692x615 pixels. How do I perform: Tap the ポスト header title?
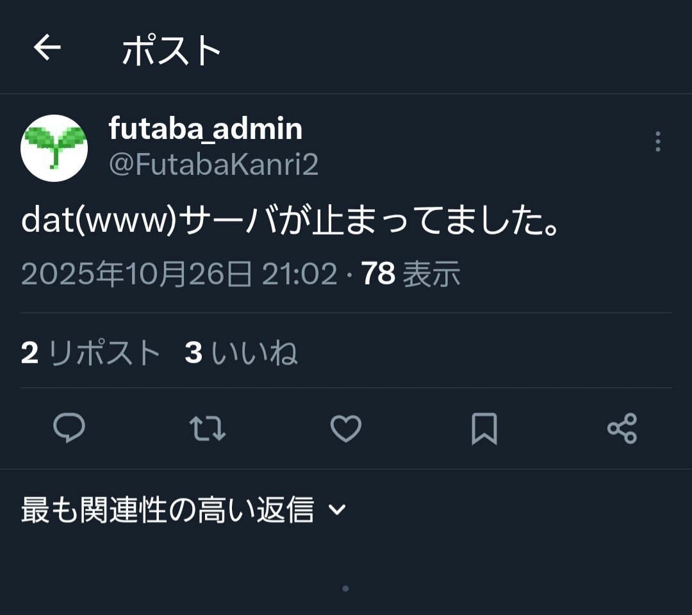(171, 51)
